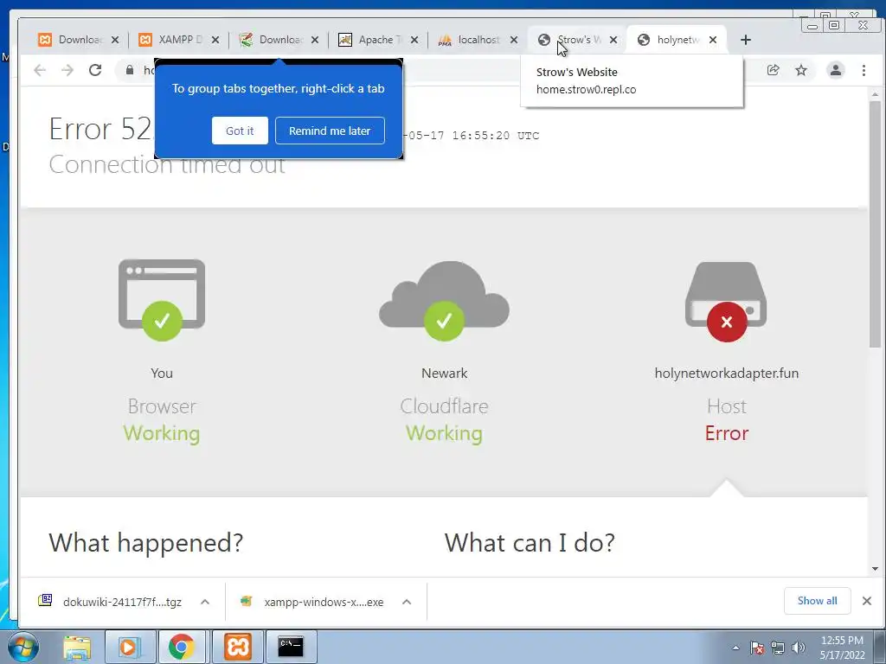The width and height of the screenshot is (886, 664).
Task: Close the Strow's Website tab
Action: coord(613,40)
